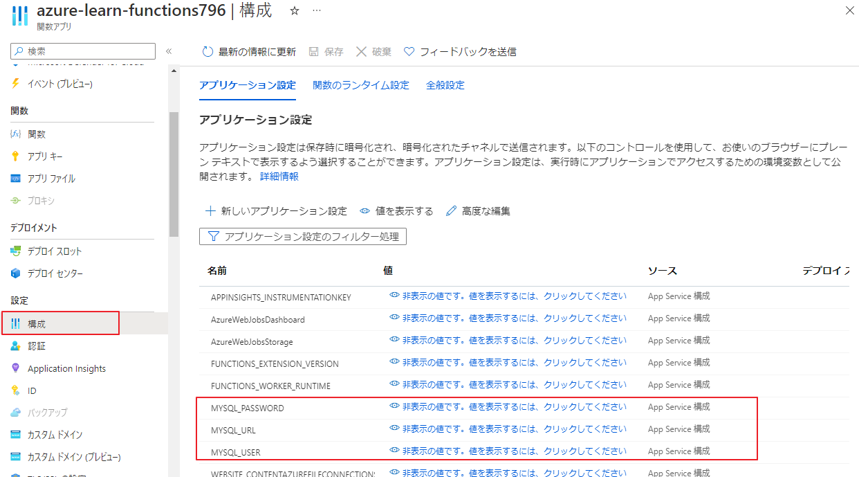Reveal hidden value for AzureWebJobsDashboard
The height and width of the screenshot is (477, 859).
[x=508, y=318]
